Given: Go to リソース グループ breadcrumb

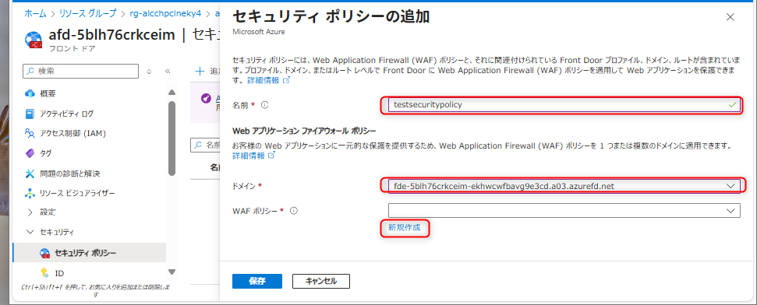Looking at the screenshot, I should (x=88, y=13).
